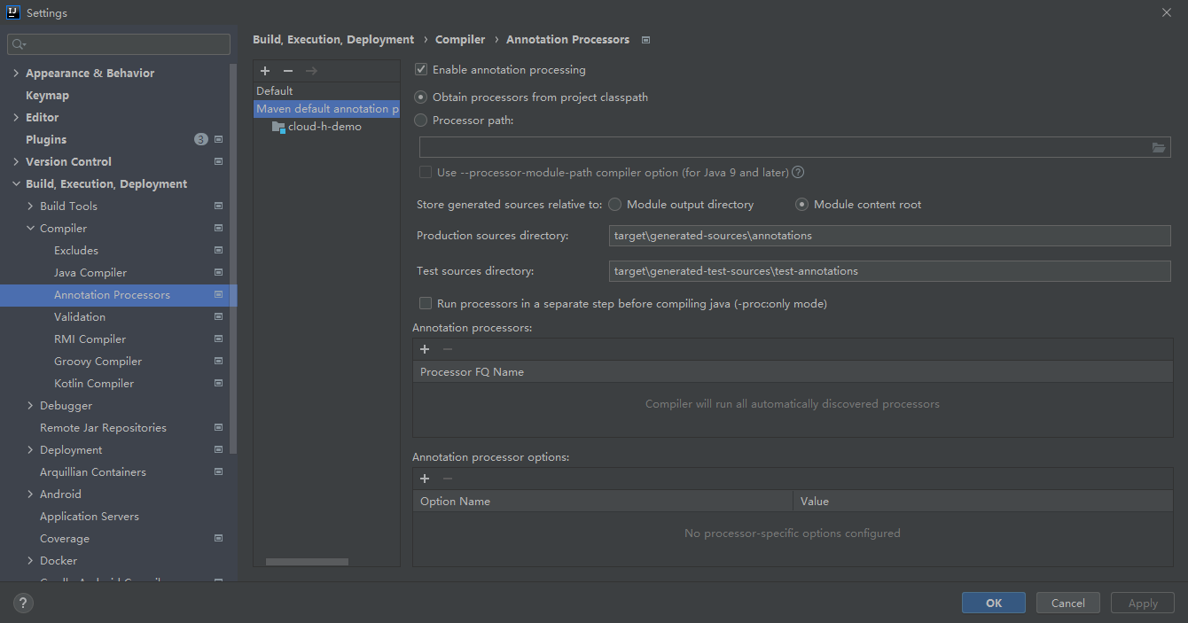Click the Cancel button
1188x623 pixels.
[1067, 603]
